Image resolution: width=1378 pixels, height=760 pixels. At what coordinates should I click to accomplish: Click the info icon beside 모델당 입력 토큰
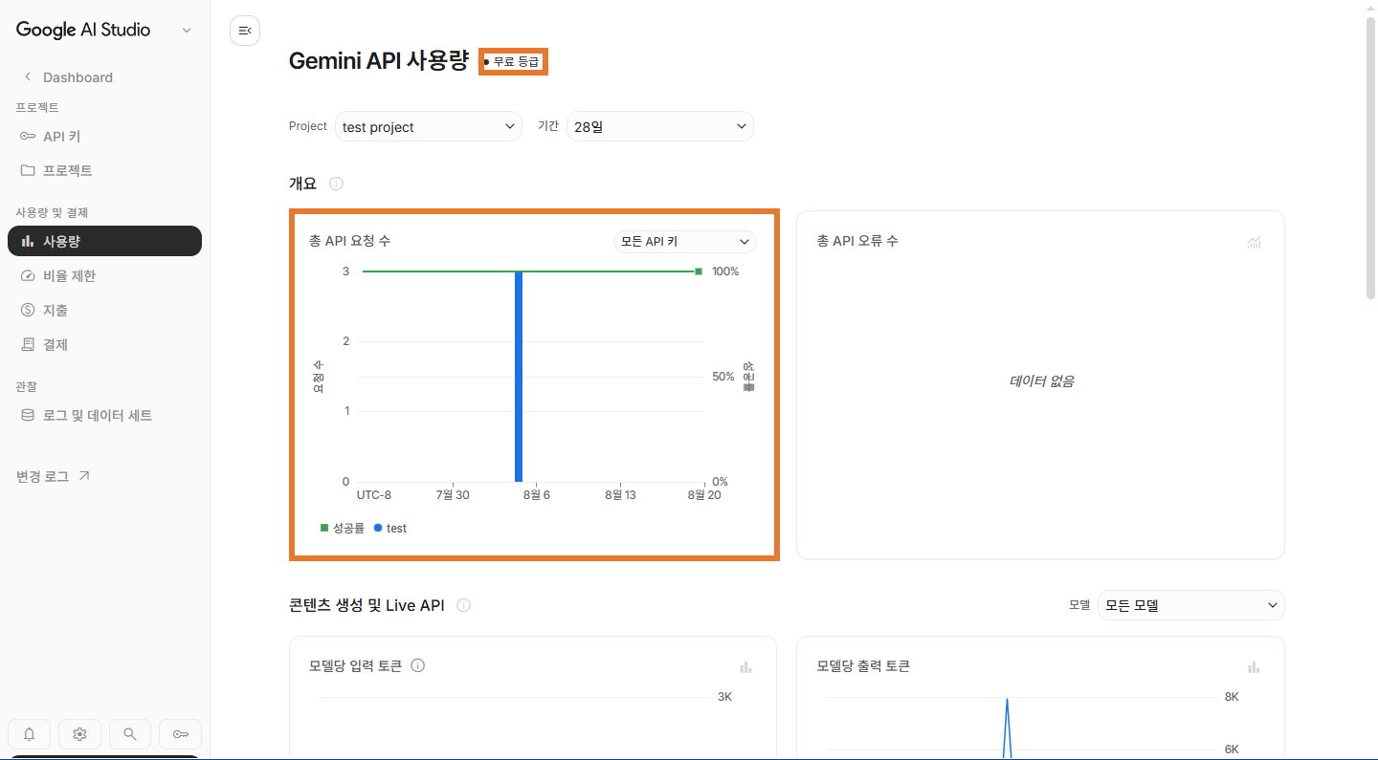coord(417,665)
